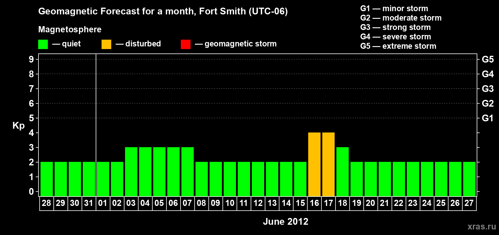Click the date label '12' on the axis
The width and height of the screenshot is (499, 235).
coord(258,203)
